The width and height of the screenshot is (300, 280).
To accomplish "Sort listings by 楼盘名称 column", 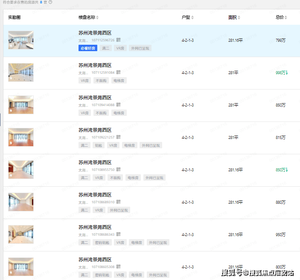I will pyautogui.click(x=97, y=17).
